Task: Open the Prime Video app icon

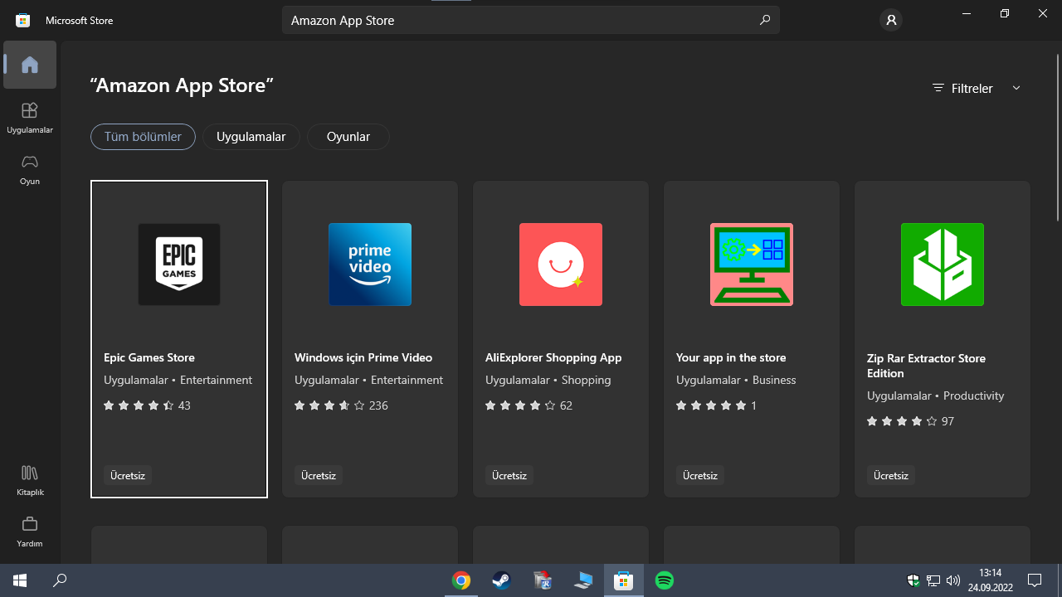Action: 370,265
